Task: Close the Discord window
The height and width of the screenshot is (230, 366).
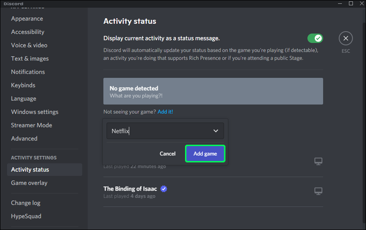Action: [361, 4]
